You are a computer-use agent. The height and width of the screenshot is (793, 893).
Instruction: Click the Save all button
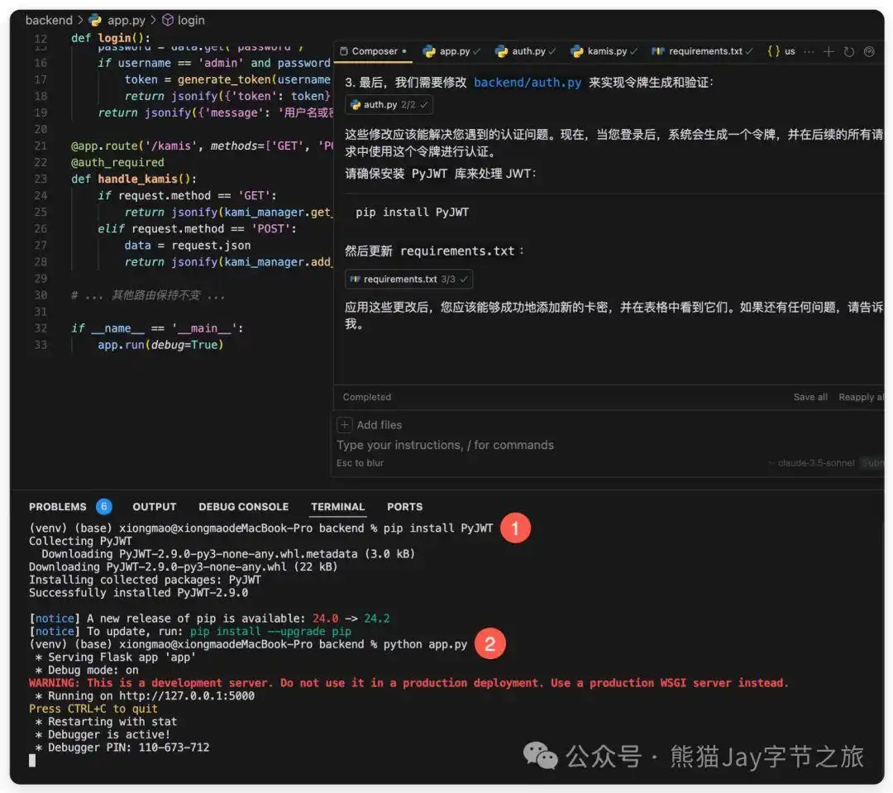(810, 397)
